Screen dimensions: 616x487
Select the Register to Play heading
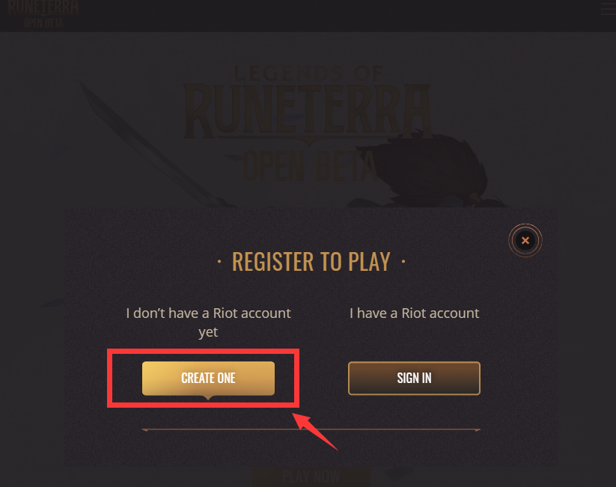pyautogui.click(x=311, y=262)
